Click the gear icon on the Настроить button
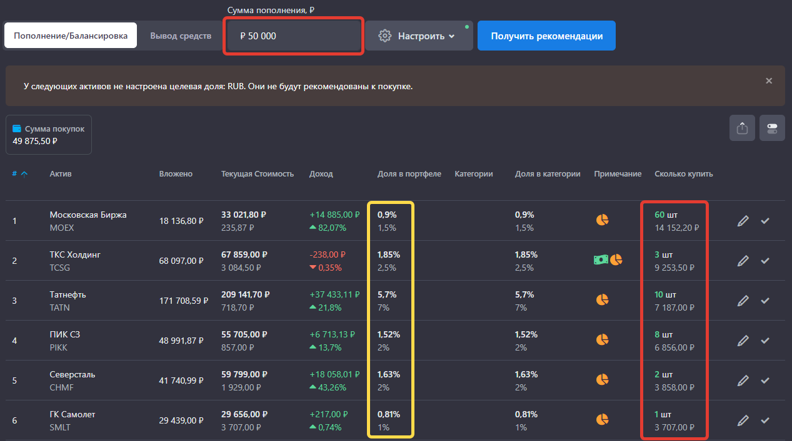The width and height of the screenshot is (792, 441). click(x=385, y=36)
